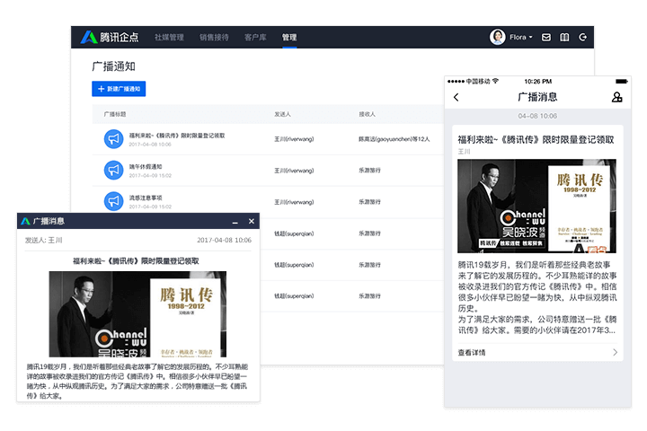Click sender 王川(riverwang) in 端午休假通知 row
The width and height of the screenshot is (647, 431).
click(x=294, y=171)
